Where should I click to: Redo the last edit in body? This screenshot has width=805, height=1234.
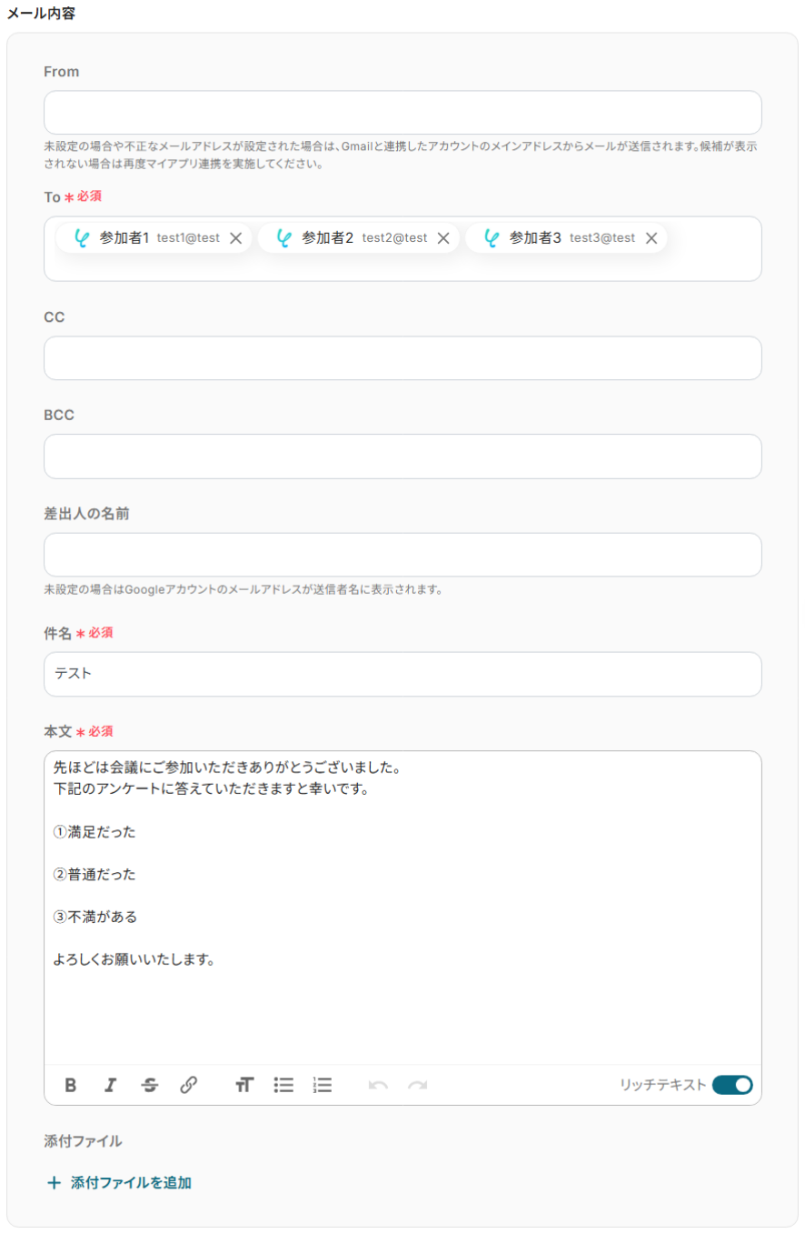click(417, 1085)
